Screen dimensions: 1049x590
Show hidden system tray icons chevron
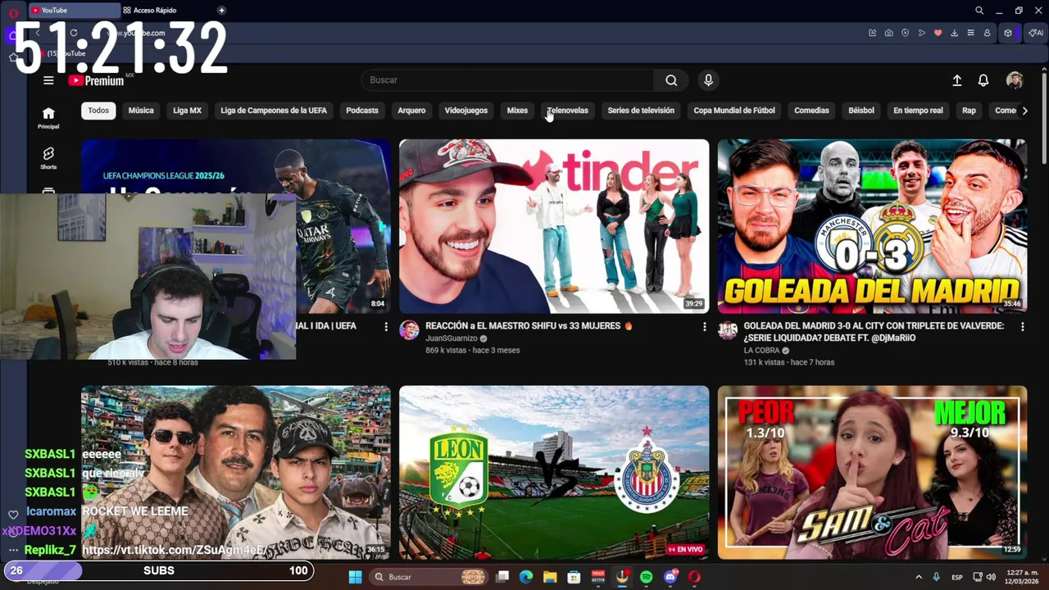[919, 577]
